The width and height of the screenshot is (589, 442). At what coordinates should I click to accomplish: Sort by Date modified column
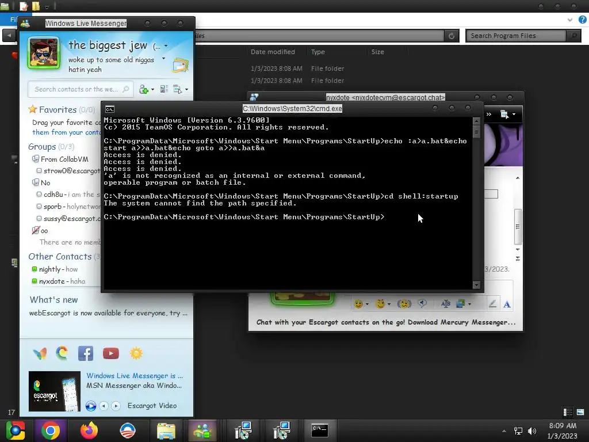(x=273, y=52)
